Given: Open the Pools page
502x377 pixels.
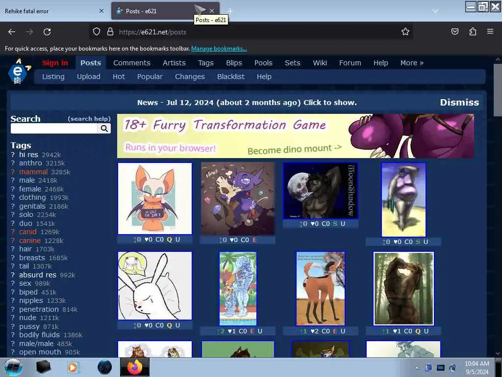Looking at the screenshot, I should click(x=263, y=63).
